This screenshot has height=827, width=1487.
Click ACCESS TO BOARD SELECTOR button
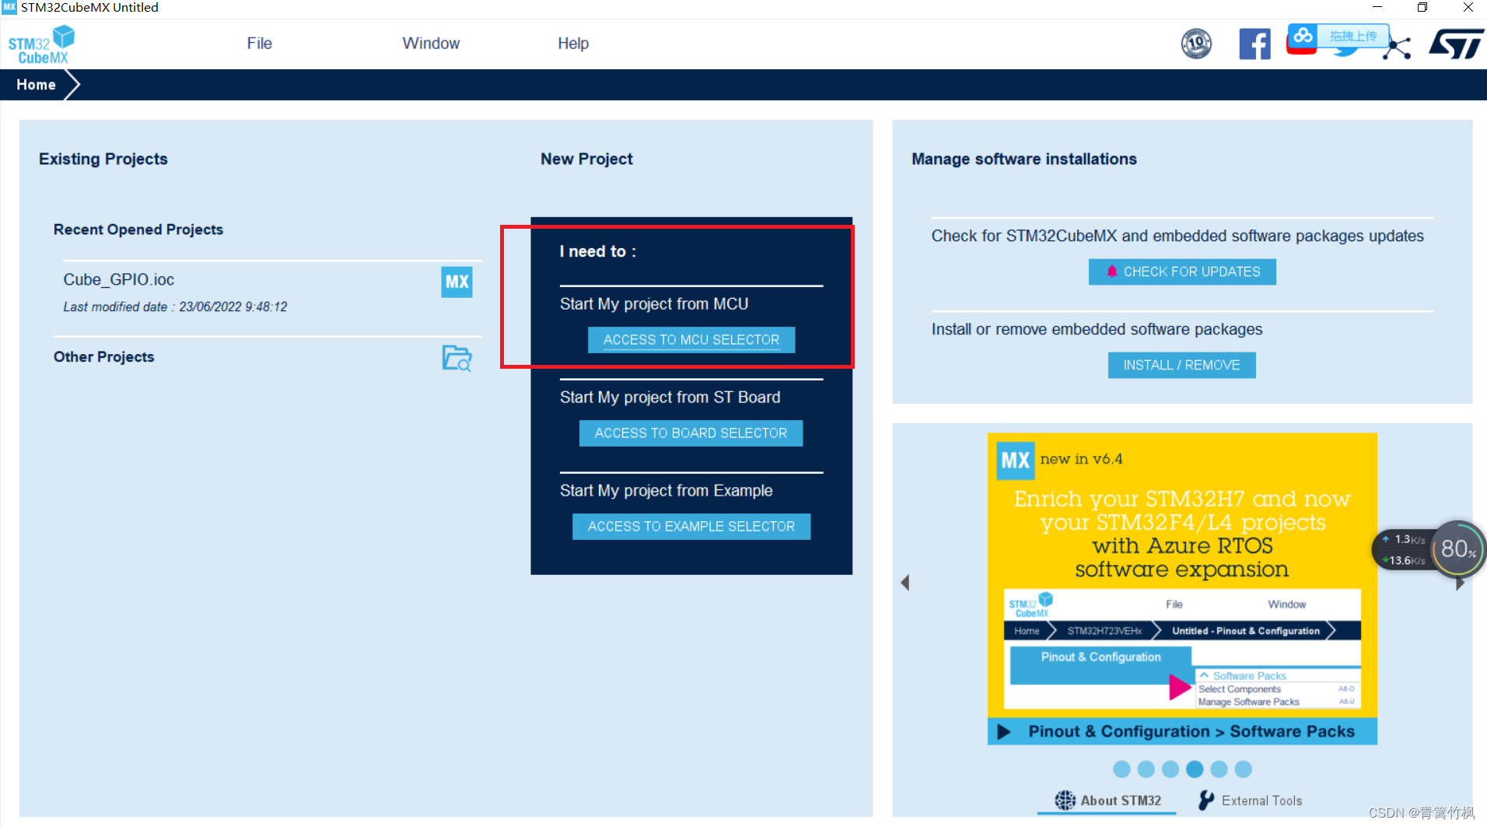(x=691, y=433)
